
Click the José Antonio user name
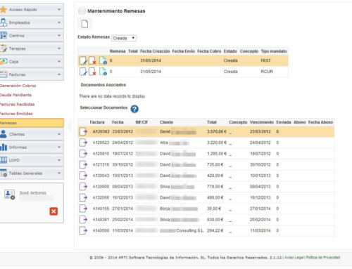click(x=32, y=193)
